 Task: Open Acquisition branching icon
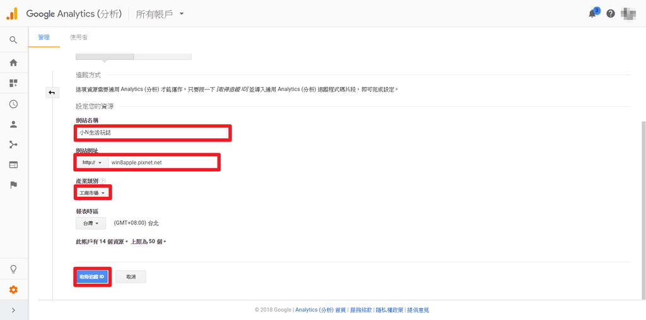coord(14,145)
